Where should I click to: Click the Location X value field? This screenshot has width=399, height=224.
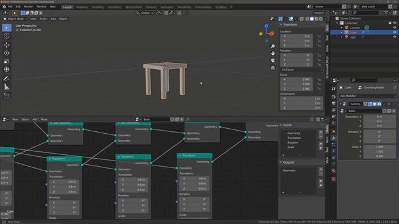coord(297,36)
